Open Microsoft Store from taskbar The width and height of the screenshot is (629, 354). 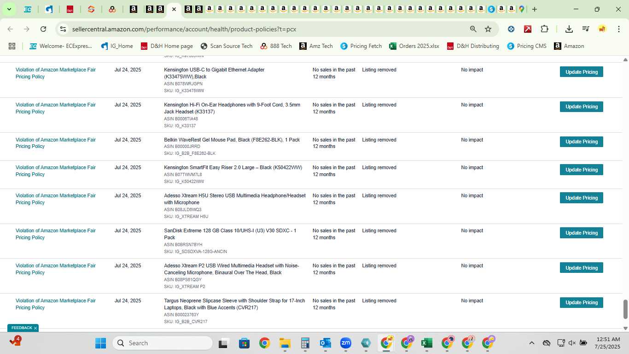click(x=244, y=343)
